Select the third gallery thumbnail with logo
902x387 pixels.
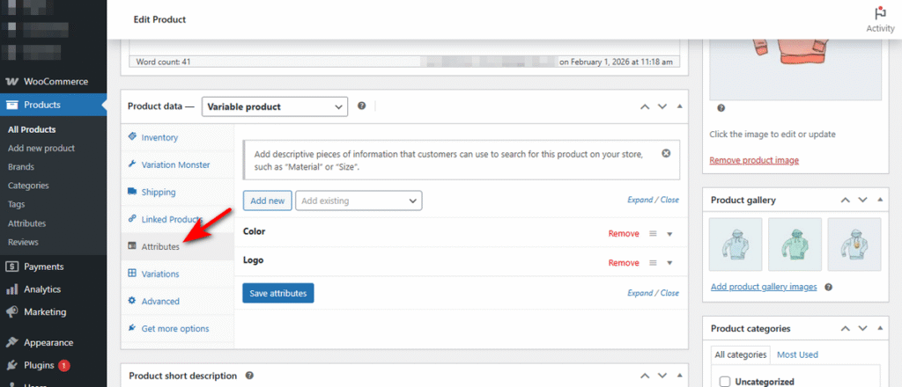point(854,244)
